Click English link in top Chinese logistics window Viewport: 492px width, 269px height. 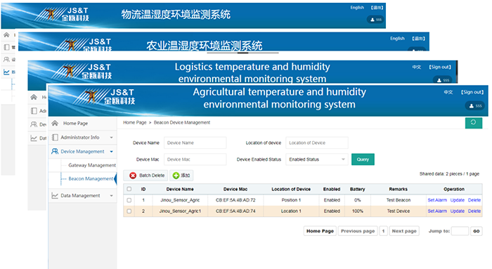tap(357, 8)
